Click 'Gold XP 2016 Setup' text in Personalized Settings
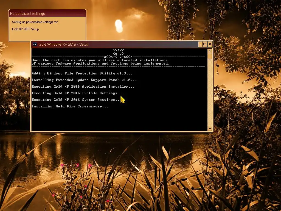Viewport: 281px width, 211px height. click(x=26, y=29)
